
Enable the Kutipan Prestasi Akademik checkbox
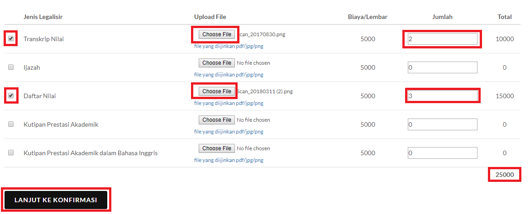(11, 124)
